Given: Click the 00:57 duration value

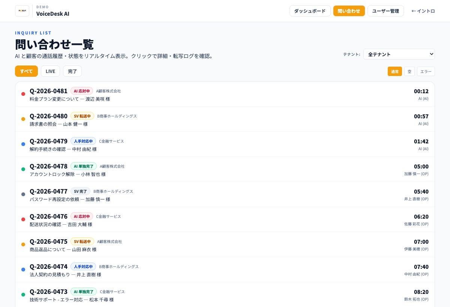Looking at the screenshot, I should click(421, 116).
